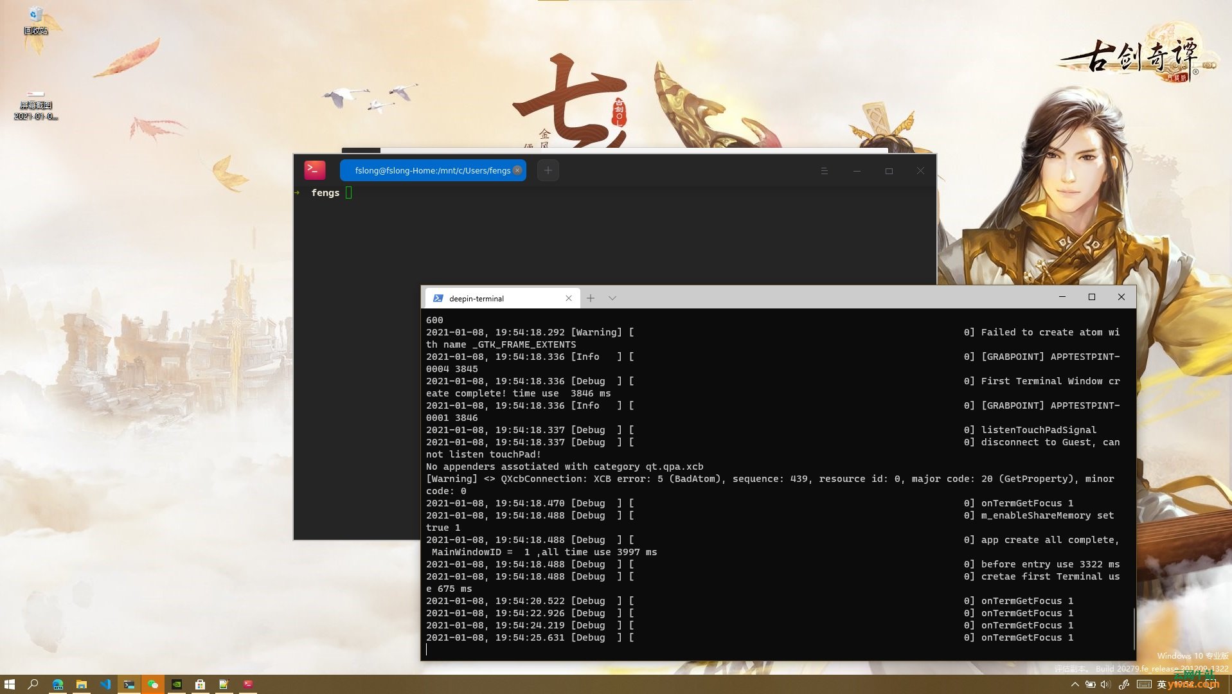The height and width of the screenshot is (694, 1232).
Task: Maximize the dark deepin terminal window
Action: [x=889, y=171]
